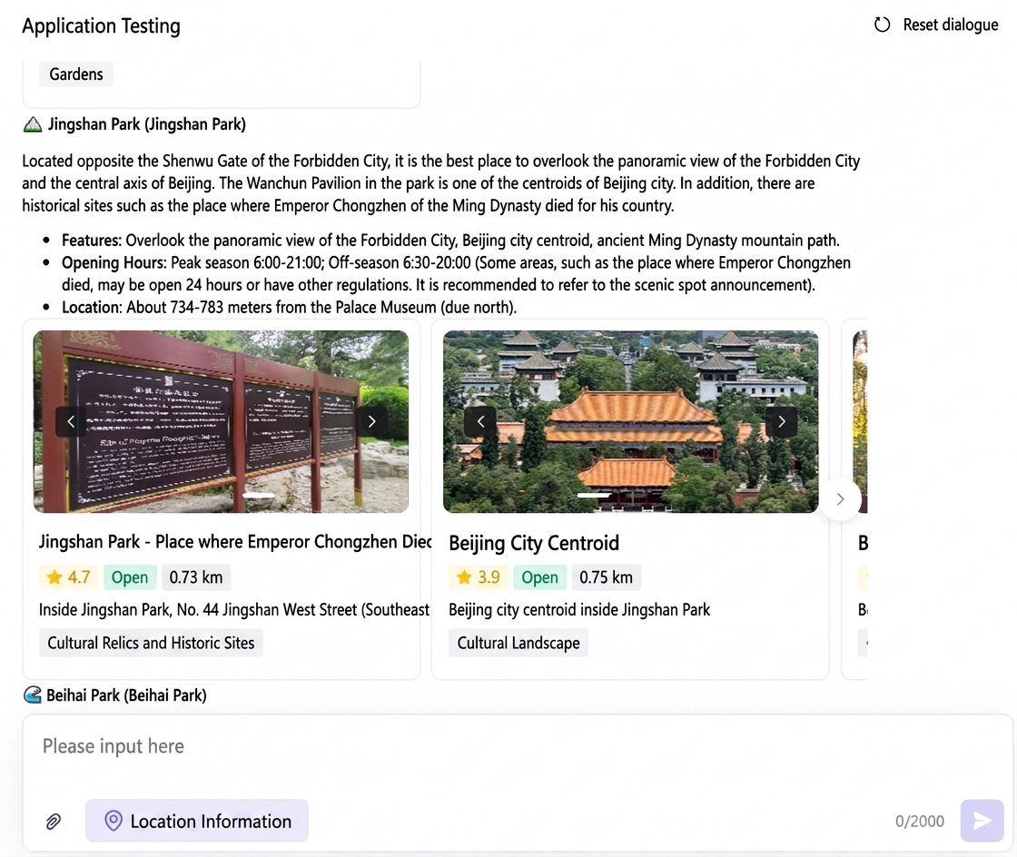Click the send message arrow button
The width and height of the screenshot is (1017, 857).
pyautogui.click(x=982, y=821)
